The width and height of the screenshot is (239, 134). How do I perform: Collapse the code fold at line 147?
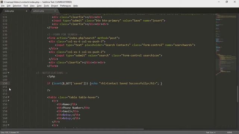[x=9, y=73]
